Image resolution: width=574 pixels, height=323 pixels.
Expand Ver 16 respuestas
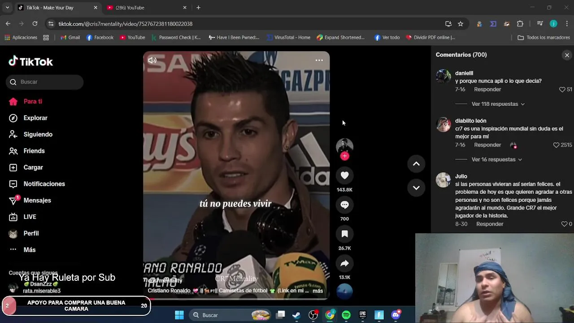[496, 160]
